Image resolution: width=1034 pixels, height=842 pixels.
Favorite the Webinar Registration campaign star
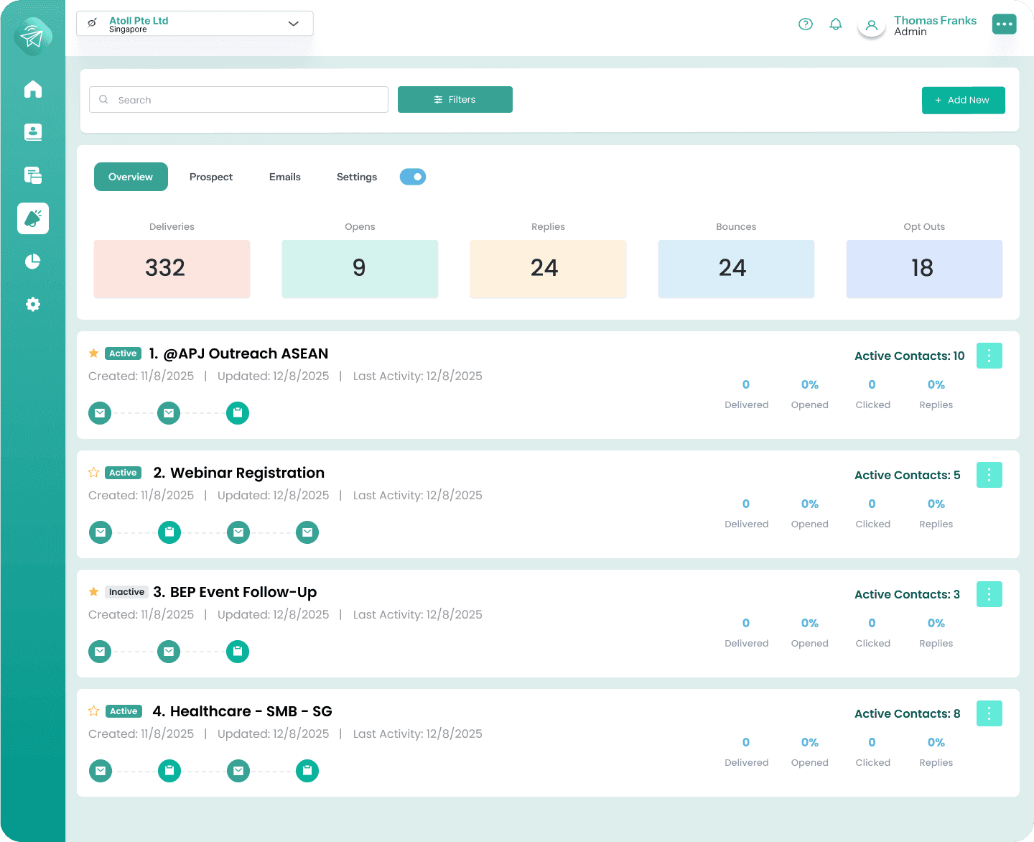tap(93, 472)
